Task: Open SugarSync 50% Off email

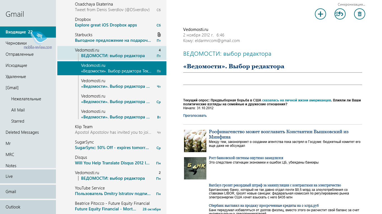Action: 112,145
